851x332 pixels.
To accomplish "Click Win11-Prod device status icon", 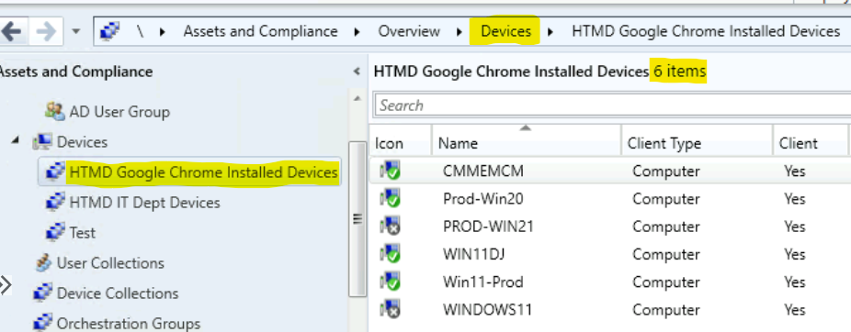I will [x=391, y=282].
